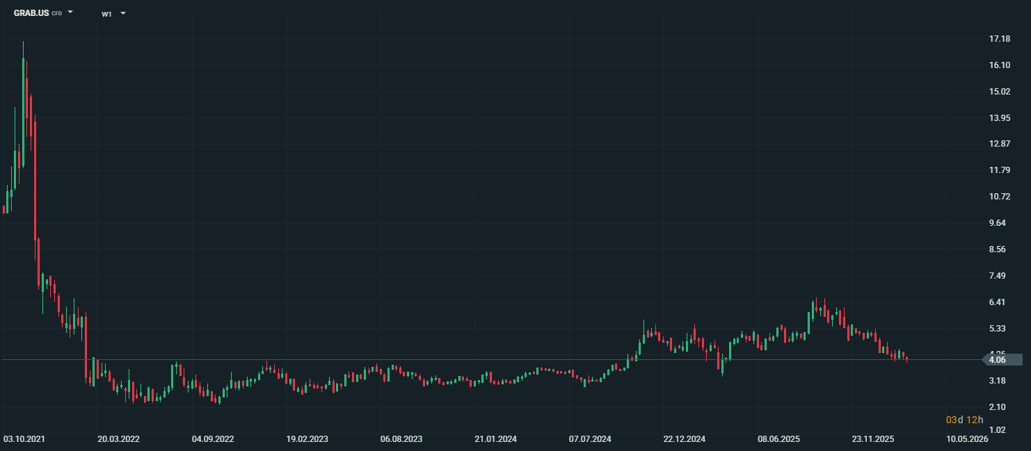Click the 11.79 price axis label

click(x=999, y=170)
